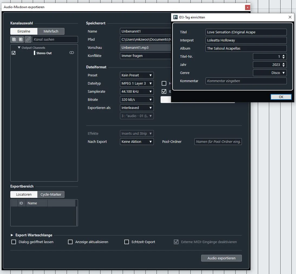Click the stereo rings icon on Stereo Out row
This screenshot has height=274, width=296.
pos(71,53)
